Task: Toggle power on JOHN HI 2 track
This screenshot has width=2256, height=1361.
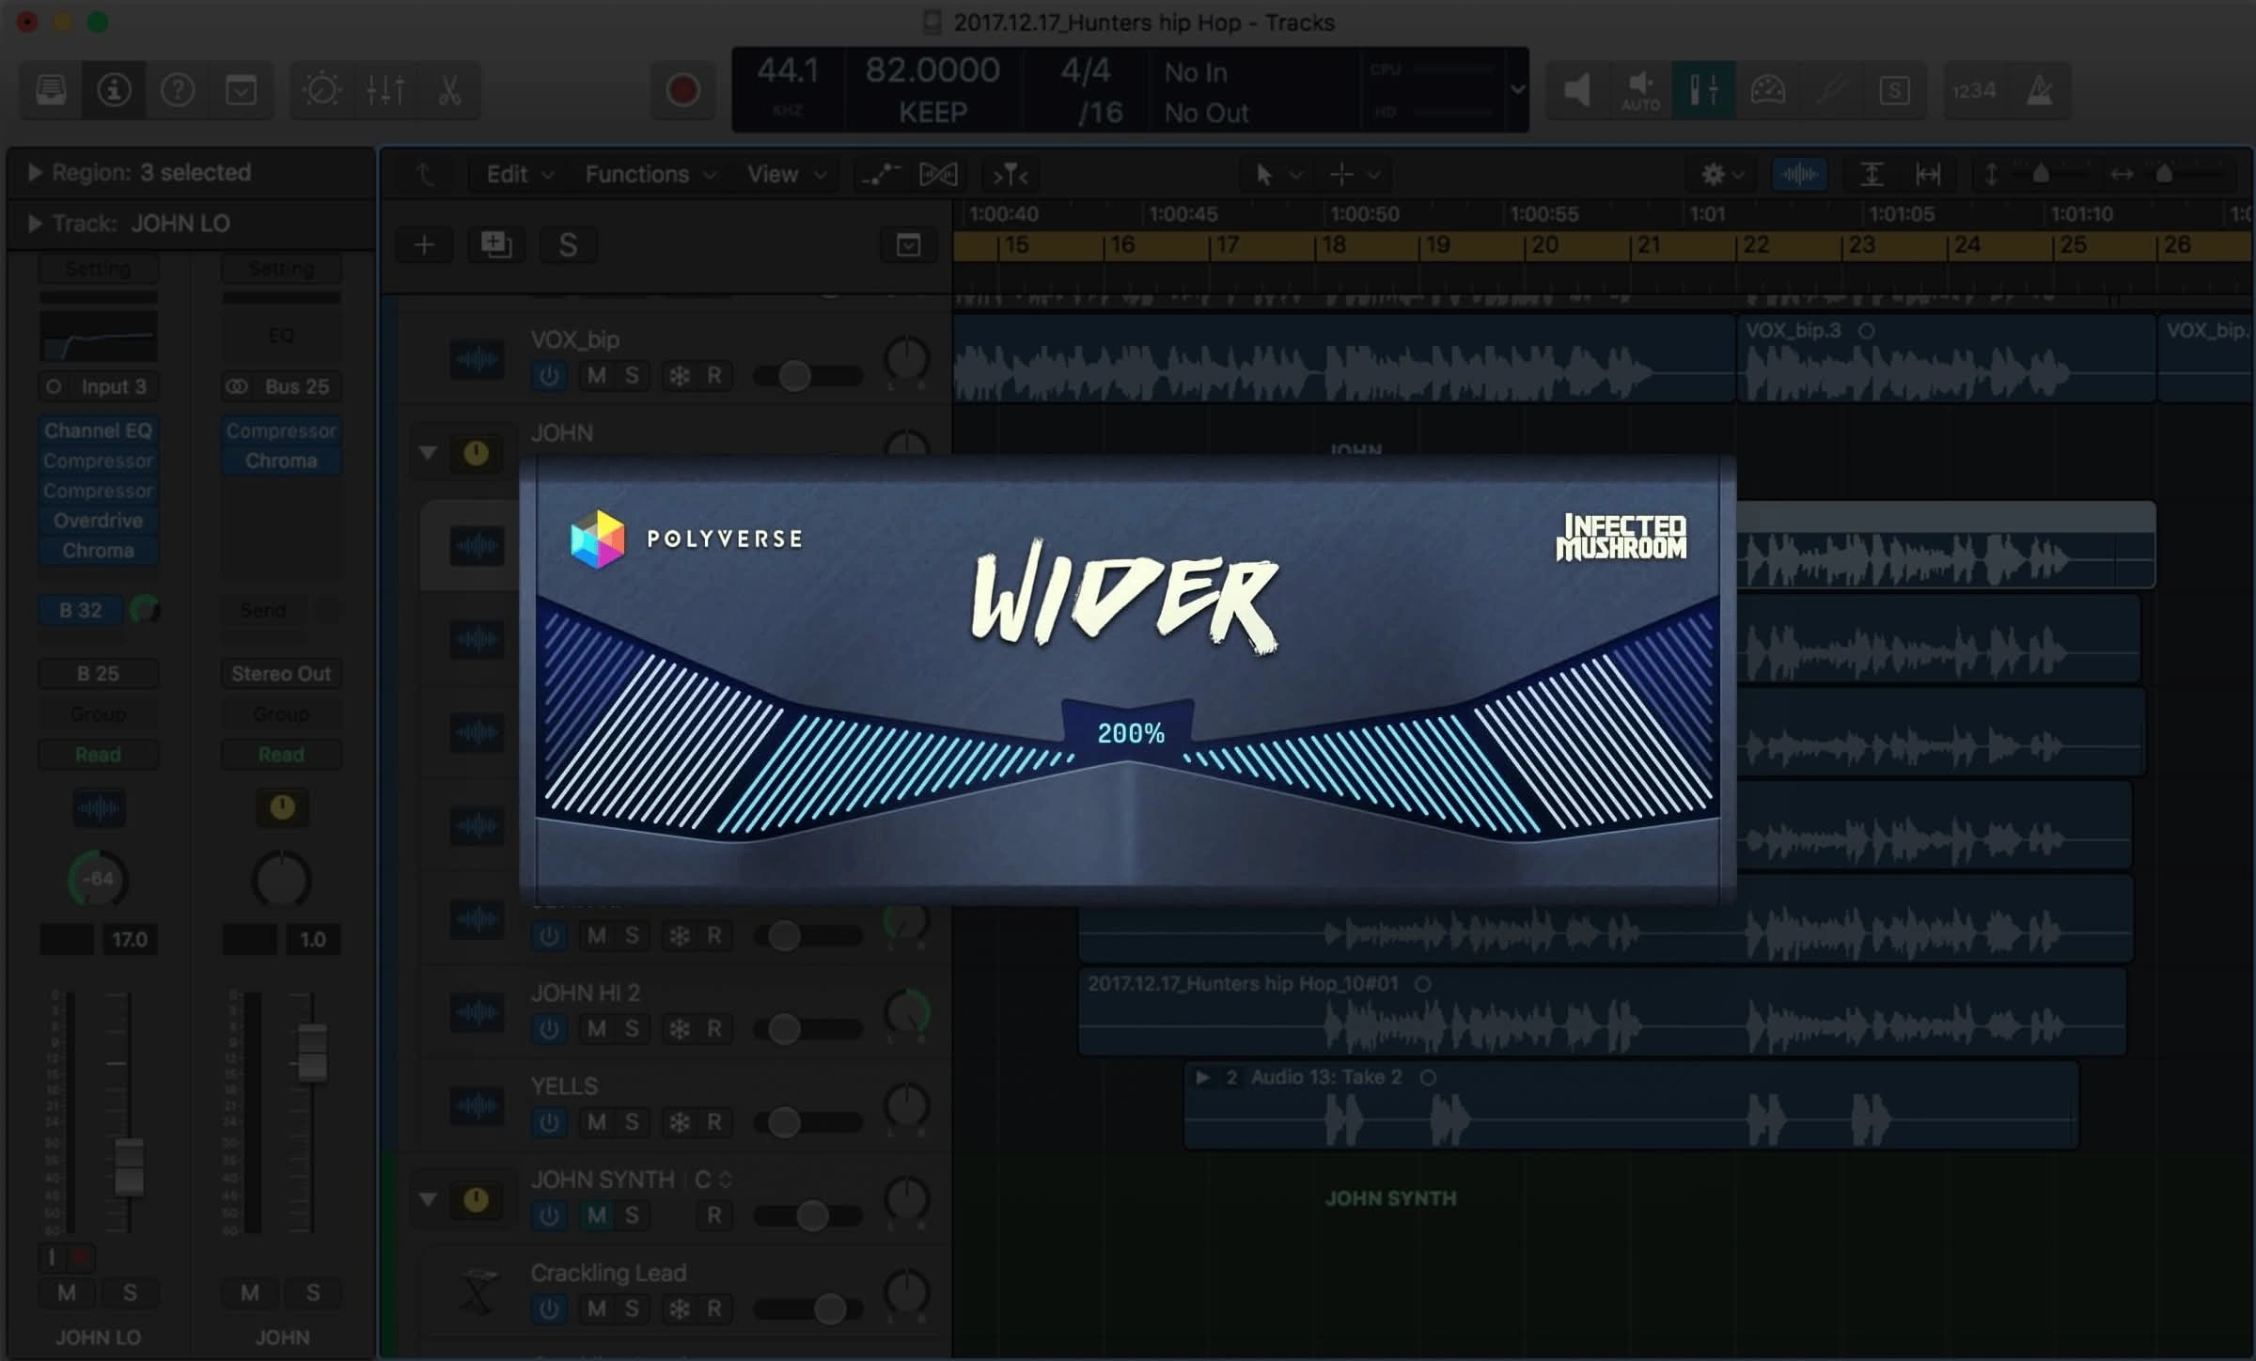Action: [549, 1029]
